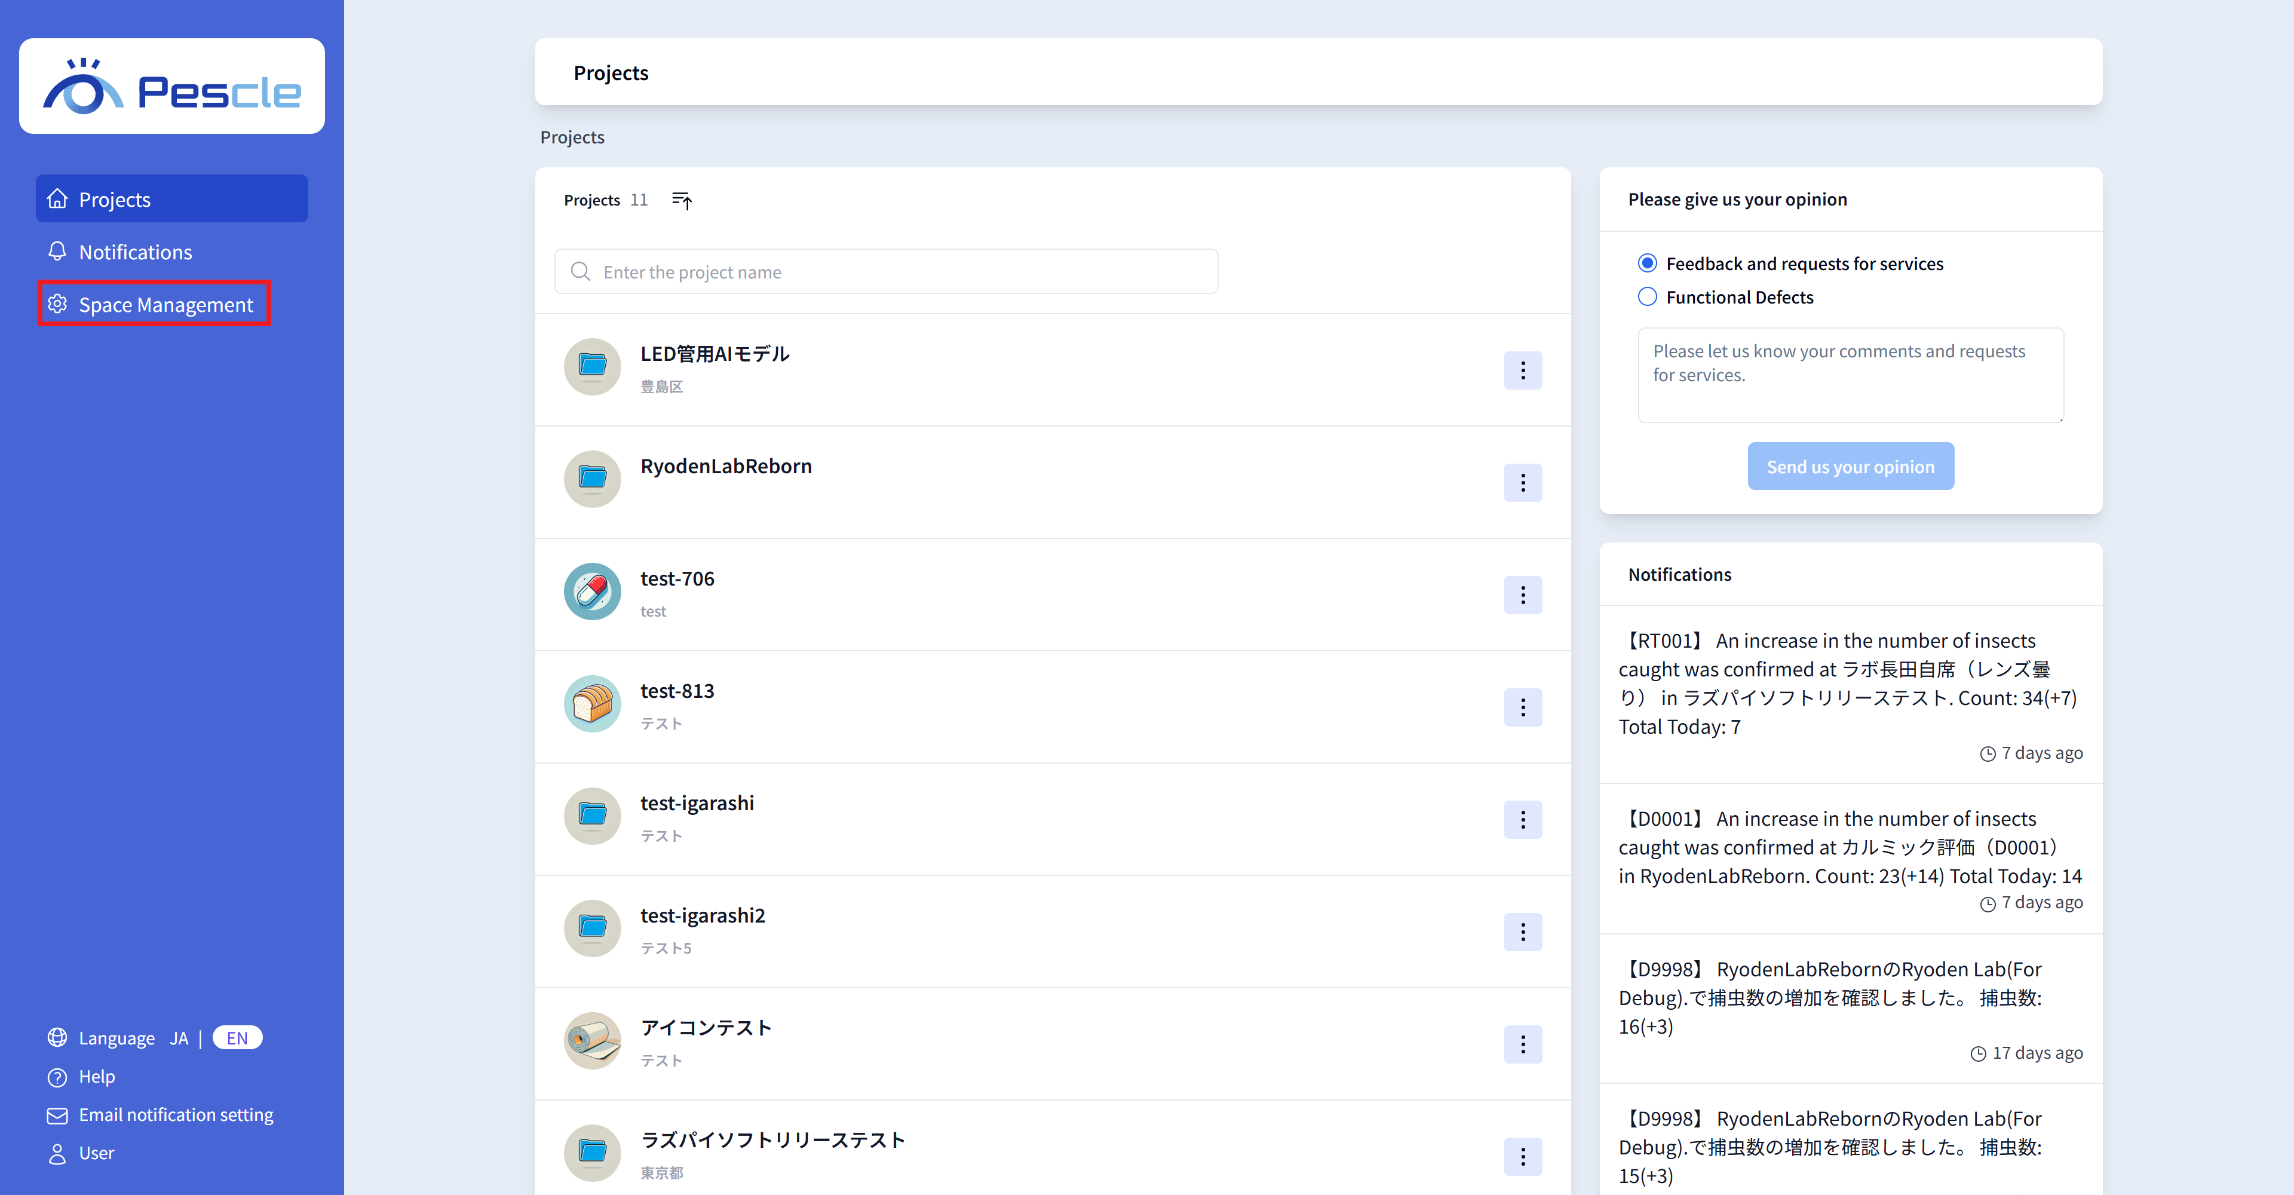Click the LED管用AIモデル folder icon
Image resolution: width=2294 pixels, height=1195 pixels.
click(592, 367)
